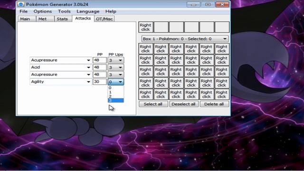Open PP Ups dropdown for Acid
The width and height of the screenshot is (304, 171).
pyautogui.click(x=116, y=67)
